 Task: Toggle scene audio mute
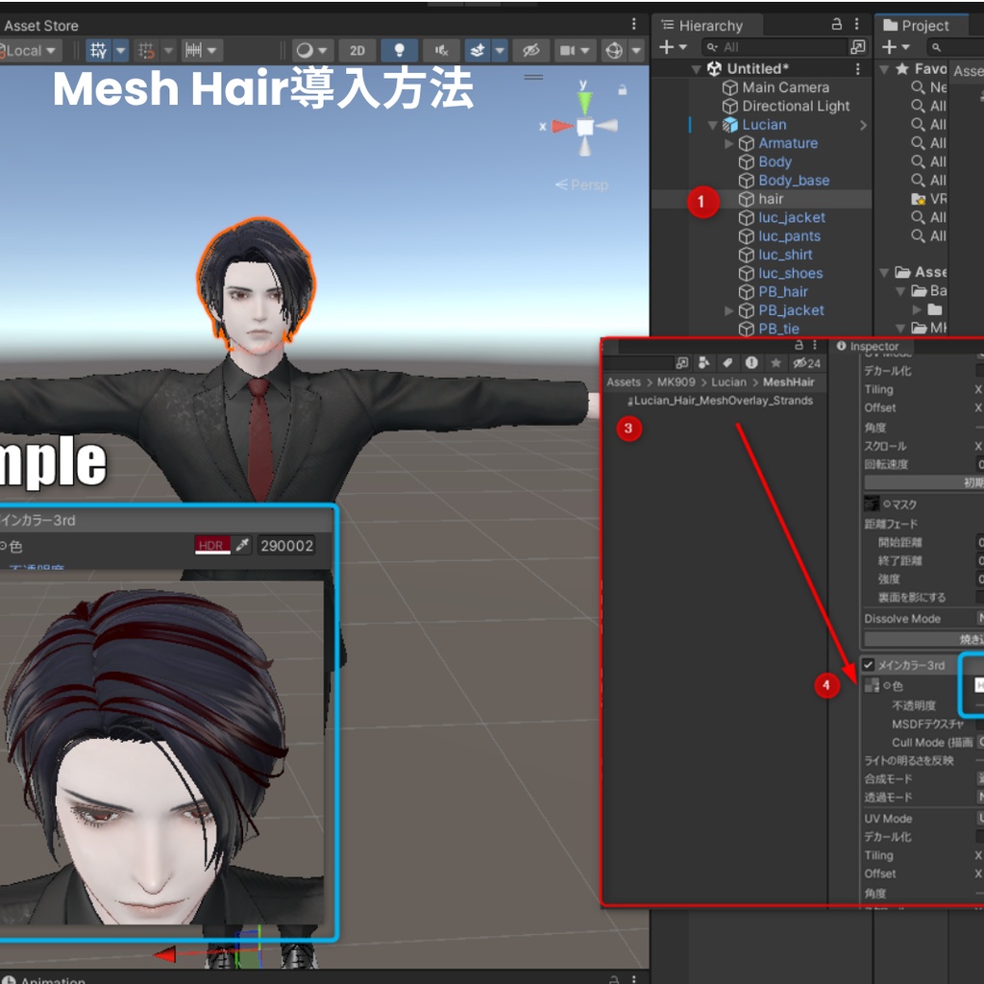(x=442, y=50)
